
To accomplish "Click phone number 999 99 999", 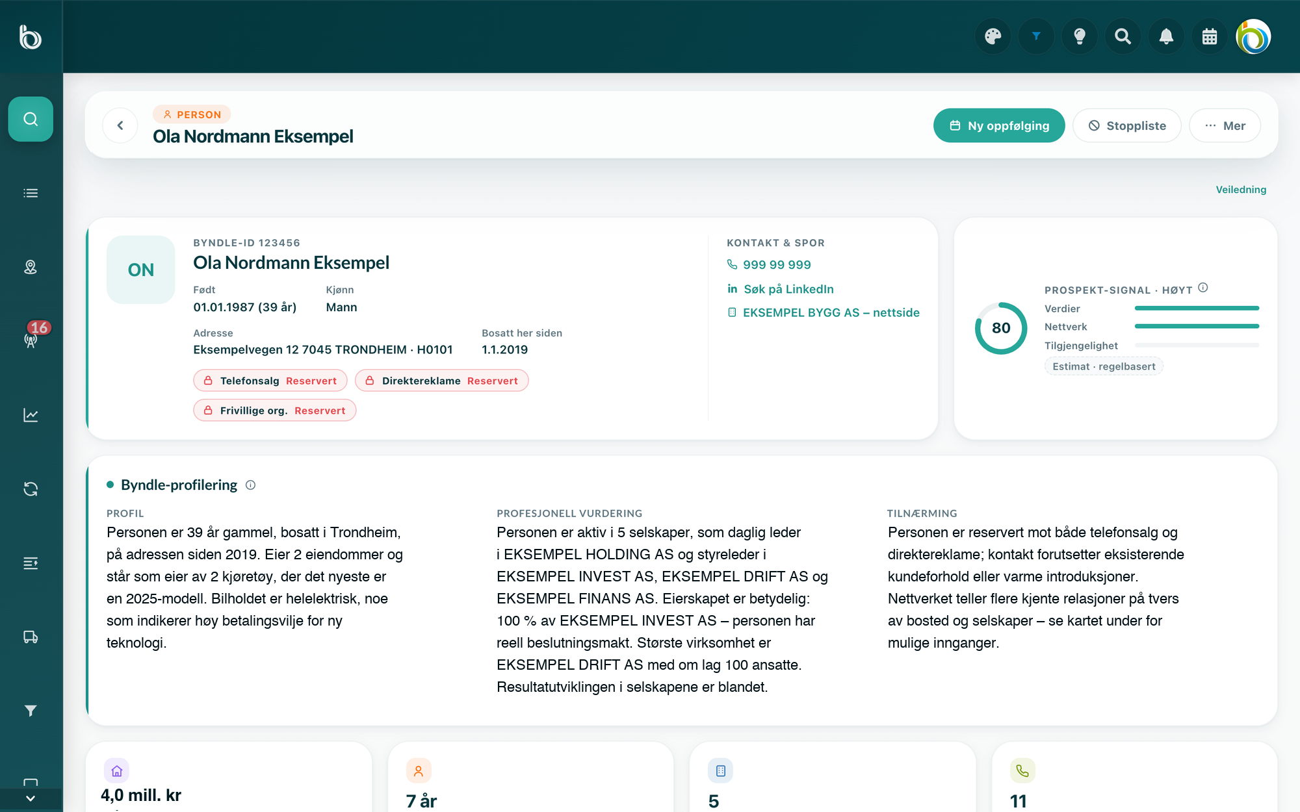I will coord(769,265).
